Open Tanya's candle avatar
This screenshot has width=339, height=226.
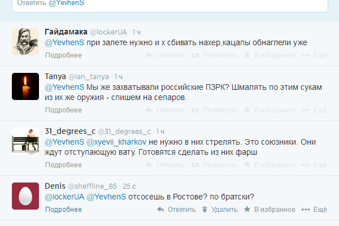click(25, 86)
